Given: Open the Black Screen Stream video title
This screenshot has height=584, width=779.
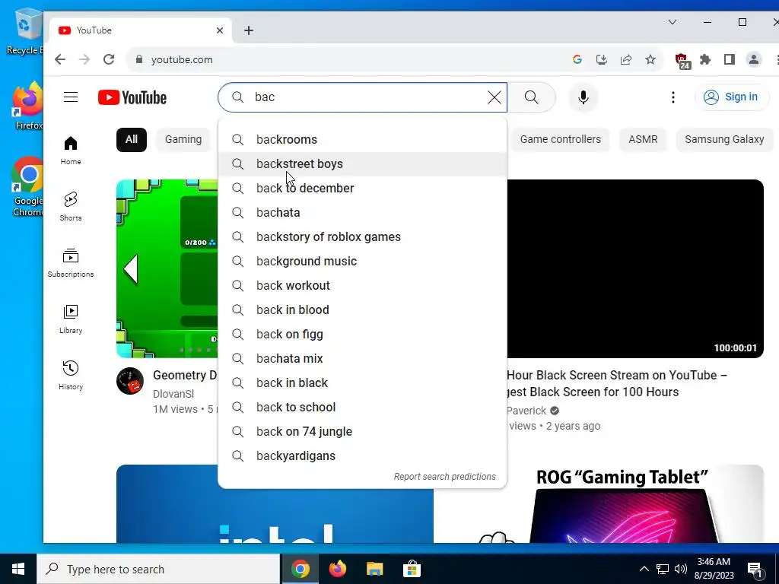Looking at the screenshot, I should coord(617,383).
